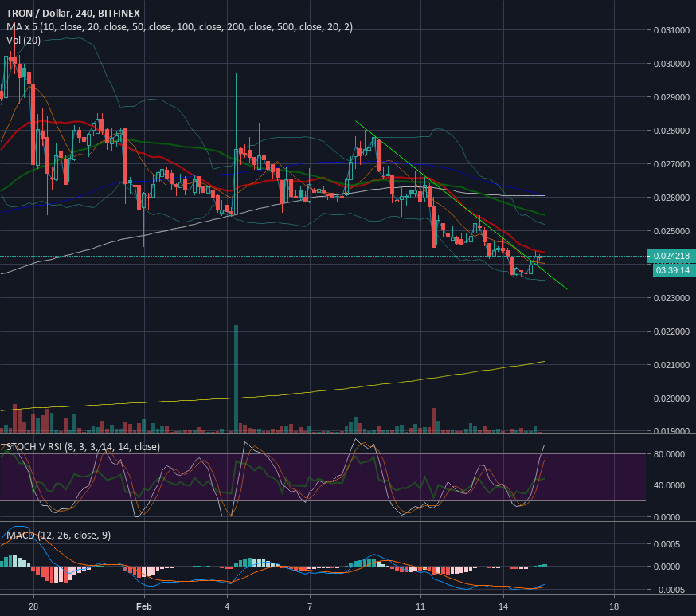Click the 0.0005 MACD scale label

point(667,544)
